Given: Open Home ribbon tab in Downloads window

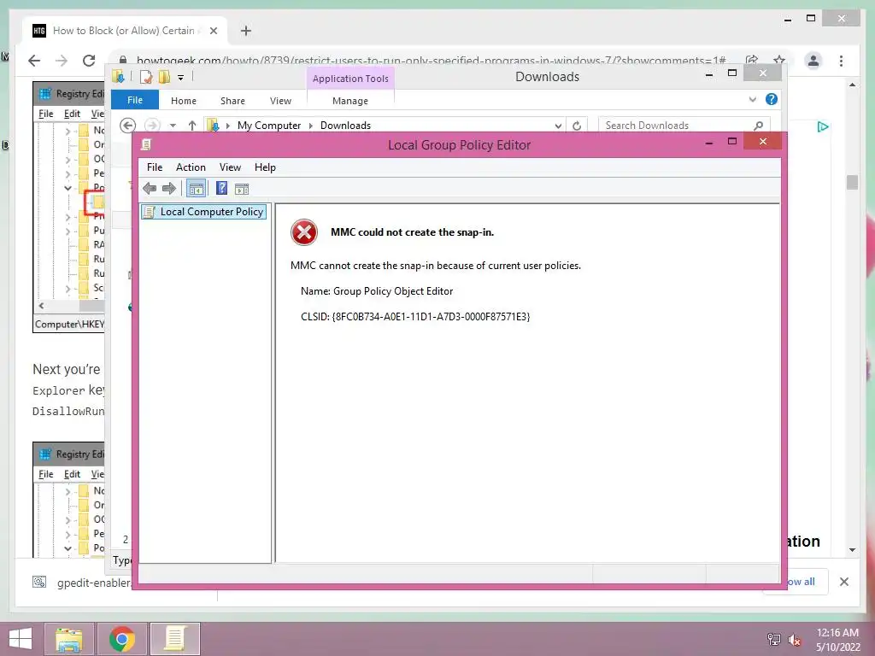Looking at the screenshot, I should coord(184,101).
